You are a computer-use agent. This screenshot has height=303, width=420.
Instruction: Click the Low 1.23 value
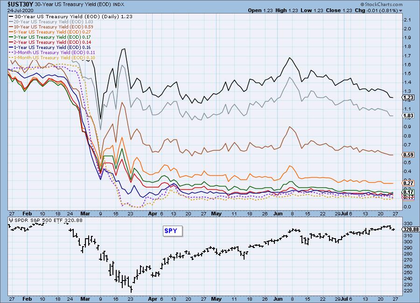[312, 10]
